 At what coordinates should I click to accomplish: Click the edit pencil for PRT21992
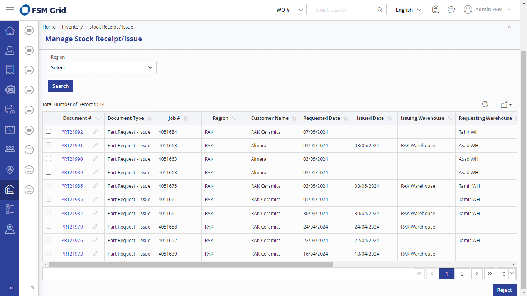click(x=95, y=132)
